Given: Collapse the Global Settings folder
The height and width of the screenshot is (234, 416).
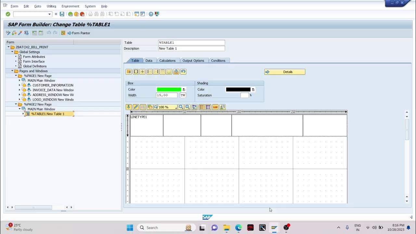Looking at the screenshot, I should coord(12,52).
